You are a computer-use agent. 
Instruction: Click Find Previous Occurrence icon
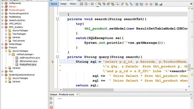click(104, 4)
